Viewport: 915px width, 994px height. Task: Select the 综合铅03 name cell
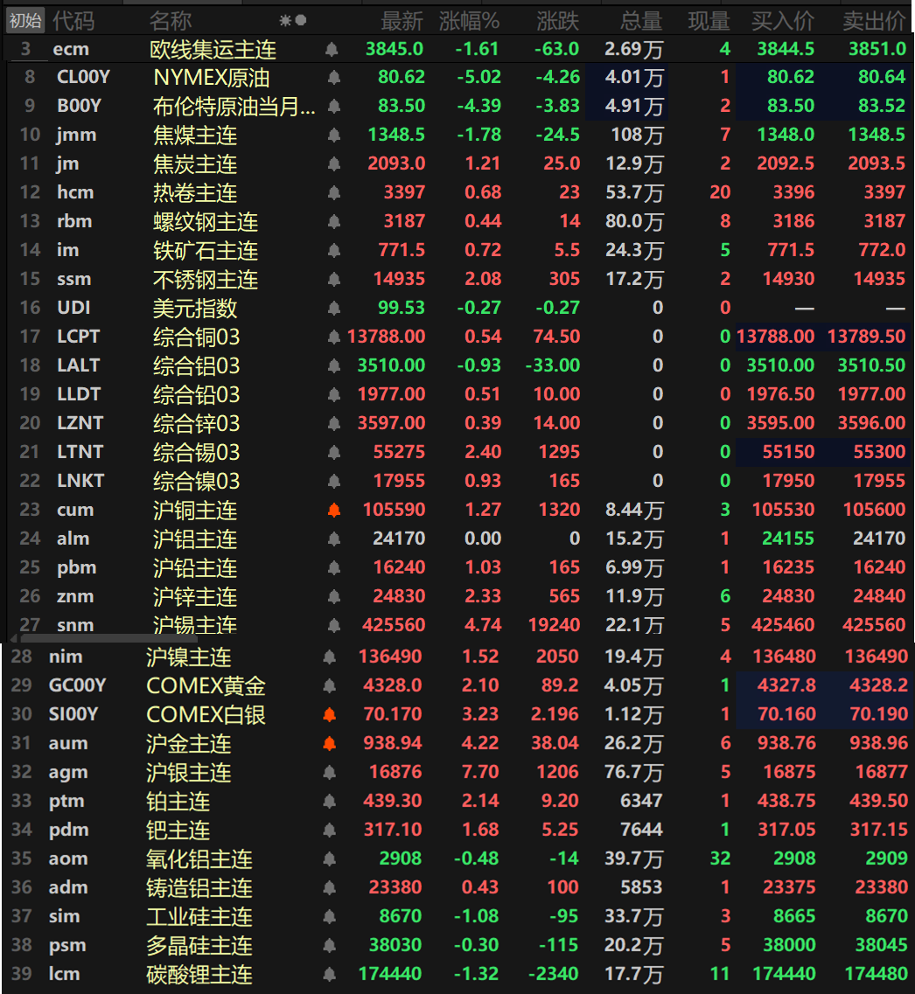(197, 395)
